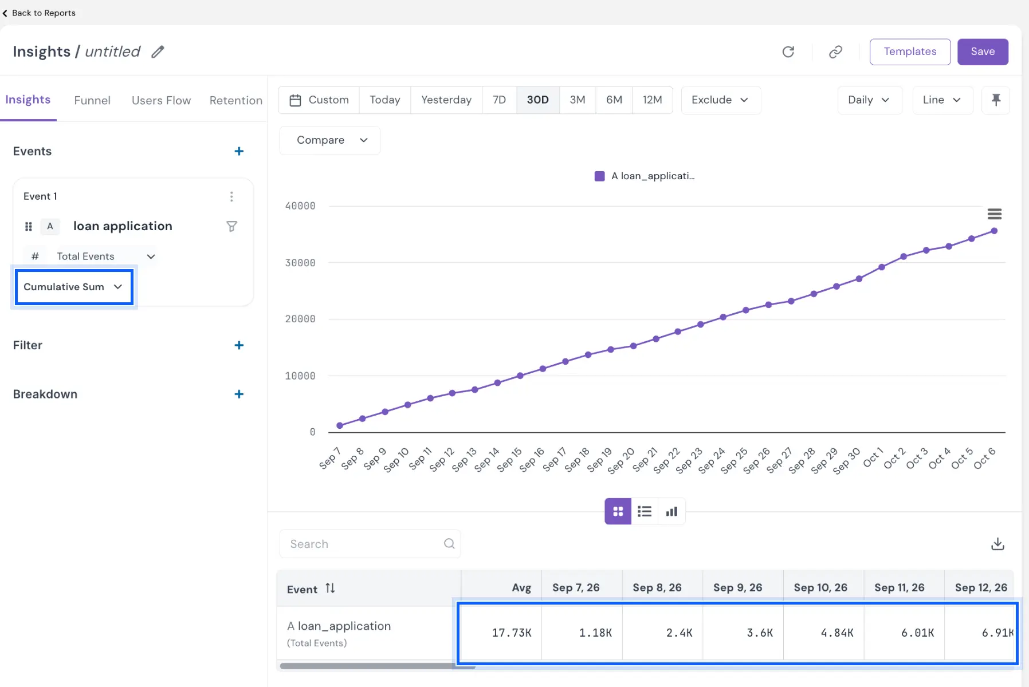Viewport: 1029px width, 687px height.
Task: Click the hash icon beside Total Events
Action: pyautogui.click(x=35, y=256)
